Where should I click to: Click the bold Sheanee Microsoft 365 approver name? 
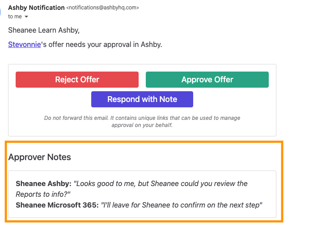pos(57,205)
